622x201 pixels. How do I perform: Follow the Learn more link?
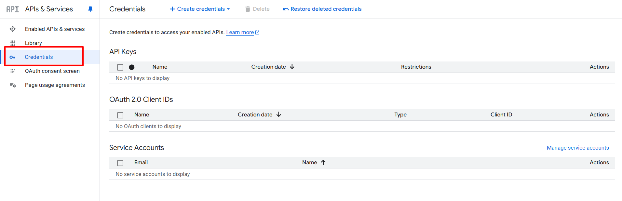240,32
